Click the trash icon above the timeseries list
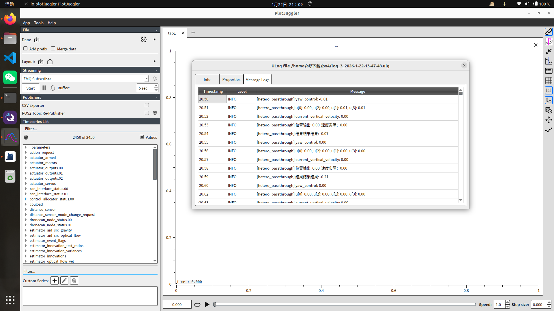 pos(26,137)
